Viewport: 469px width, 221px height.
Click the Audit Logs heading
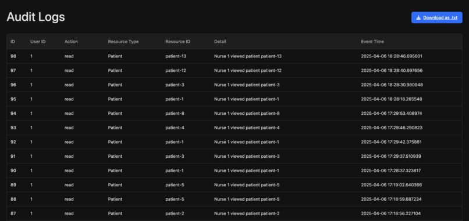click(x=35, y=17)
